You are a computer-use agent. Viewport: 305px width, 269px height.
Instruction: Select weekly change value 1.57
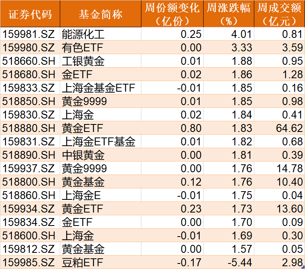(242, 249)
